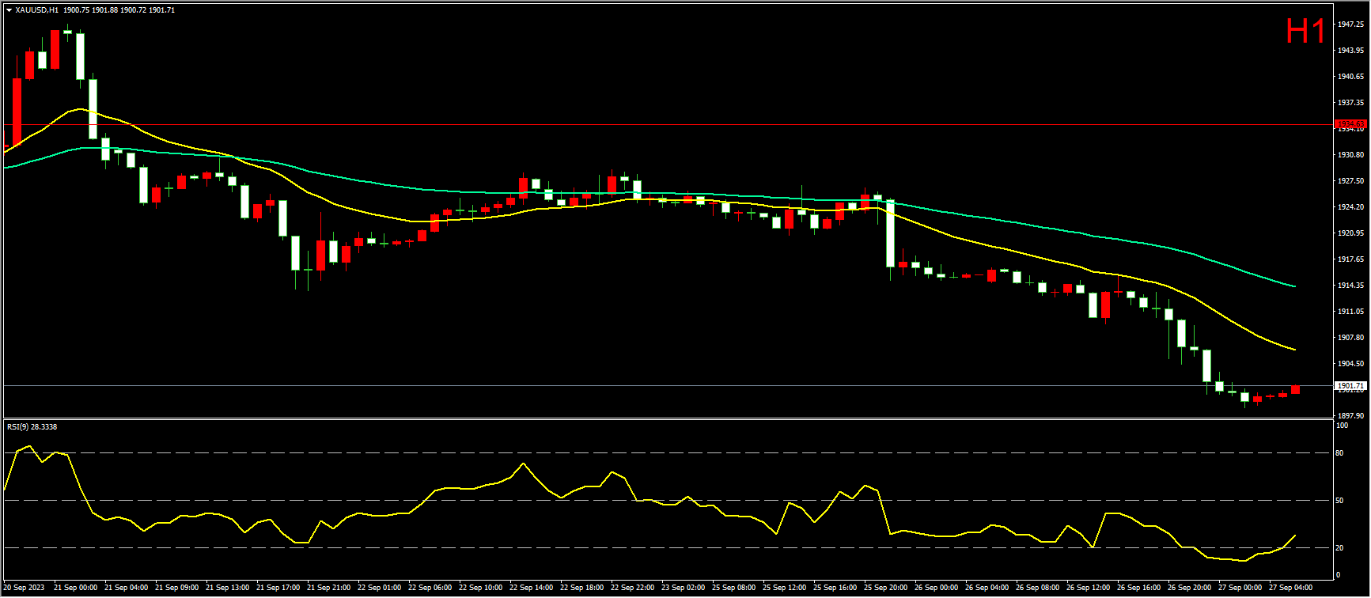Click the 1904.50 price scale label

pyautogui.click(x=1350, y=364)
